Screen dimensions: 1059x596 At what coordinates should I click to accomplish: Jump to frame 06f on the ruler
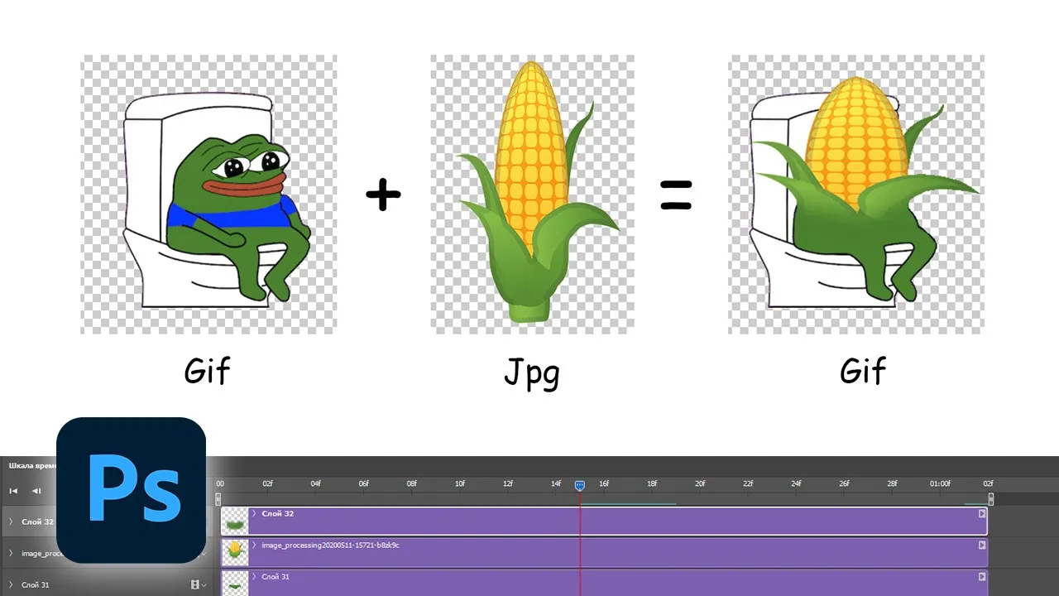(364, 483)
